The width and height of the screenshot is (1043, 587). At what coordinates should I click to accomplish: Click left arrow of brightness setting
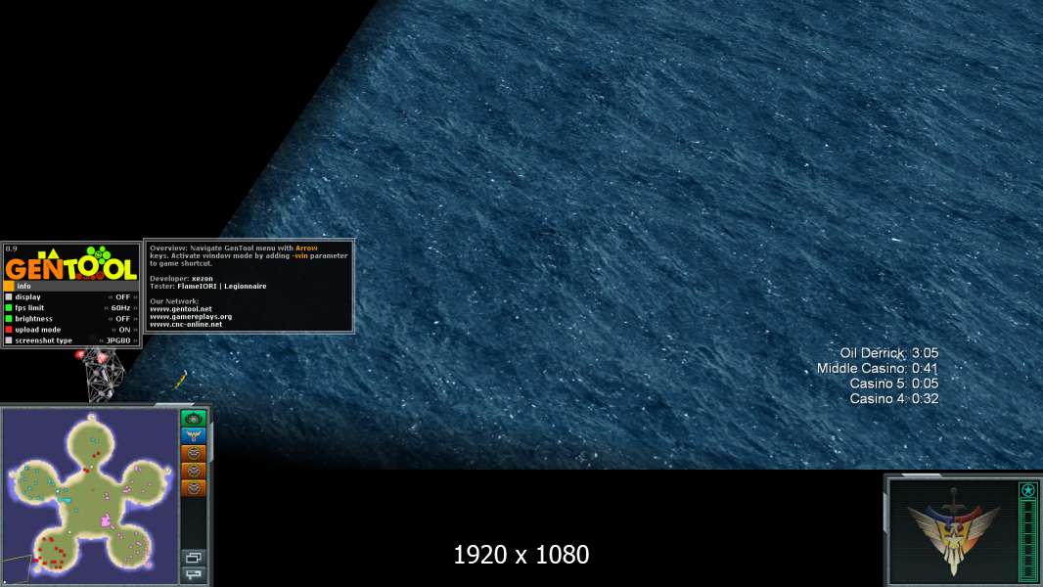click(111, 318)
